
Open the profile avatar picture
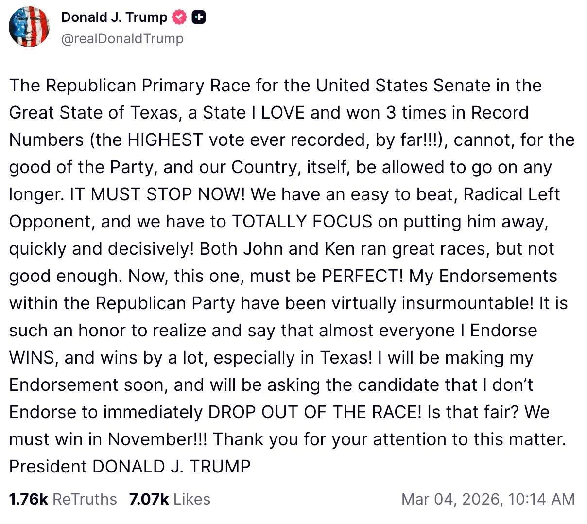(29, 27)
